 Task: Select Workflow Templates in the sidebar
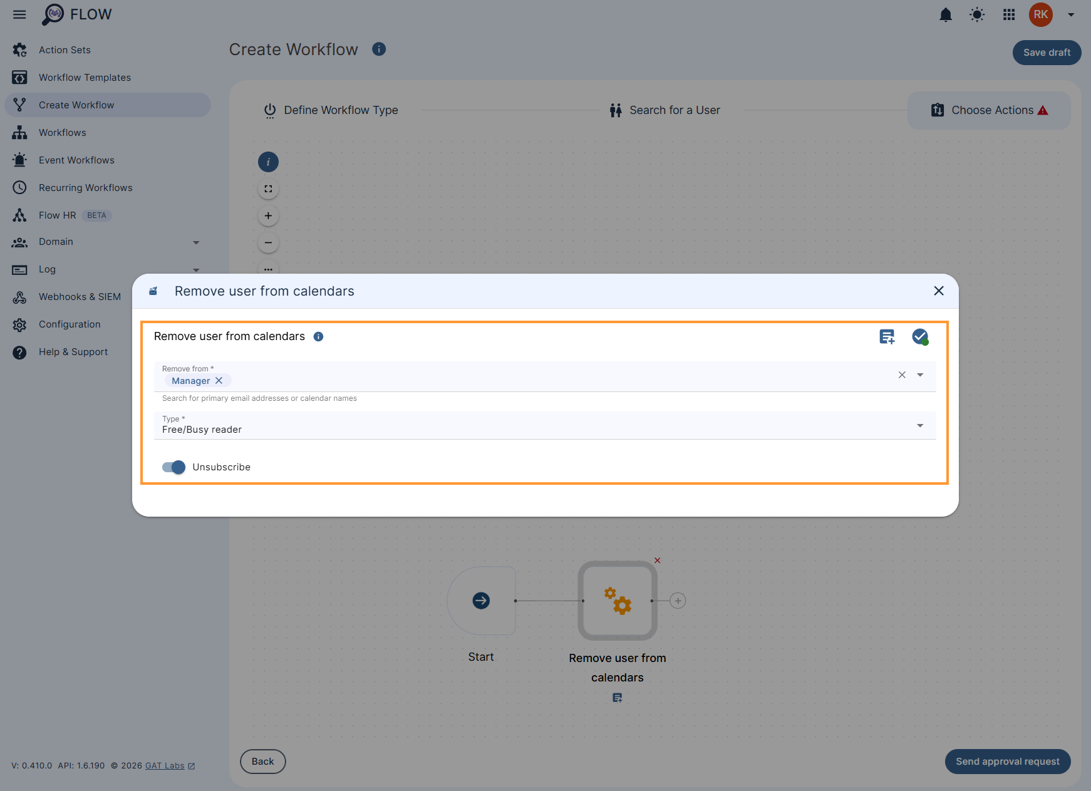pyautogui.click(x=85, y=77)
